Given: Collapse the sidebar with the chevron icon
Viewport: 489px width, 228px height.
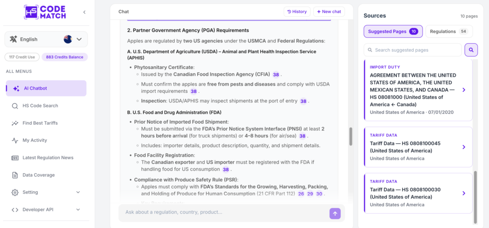Looking at the screenshot, I should point(84,12).
